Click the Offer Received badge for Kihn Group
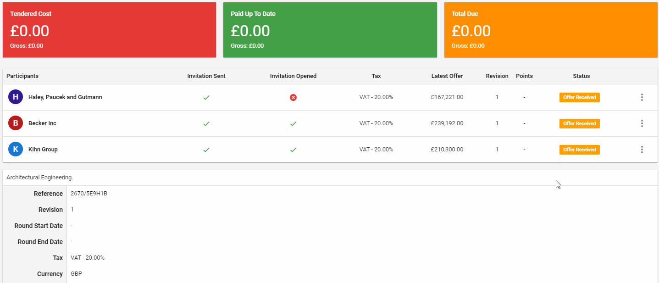 click(x=579, y=150)
